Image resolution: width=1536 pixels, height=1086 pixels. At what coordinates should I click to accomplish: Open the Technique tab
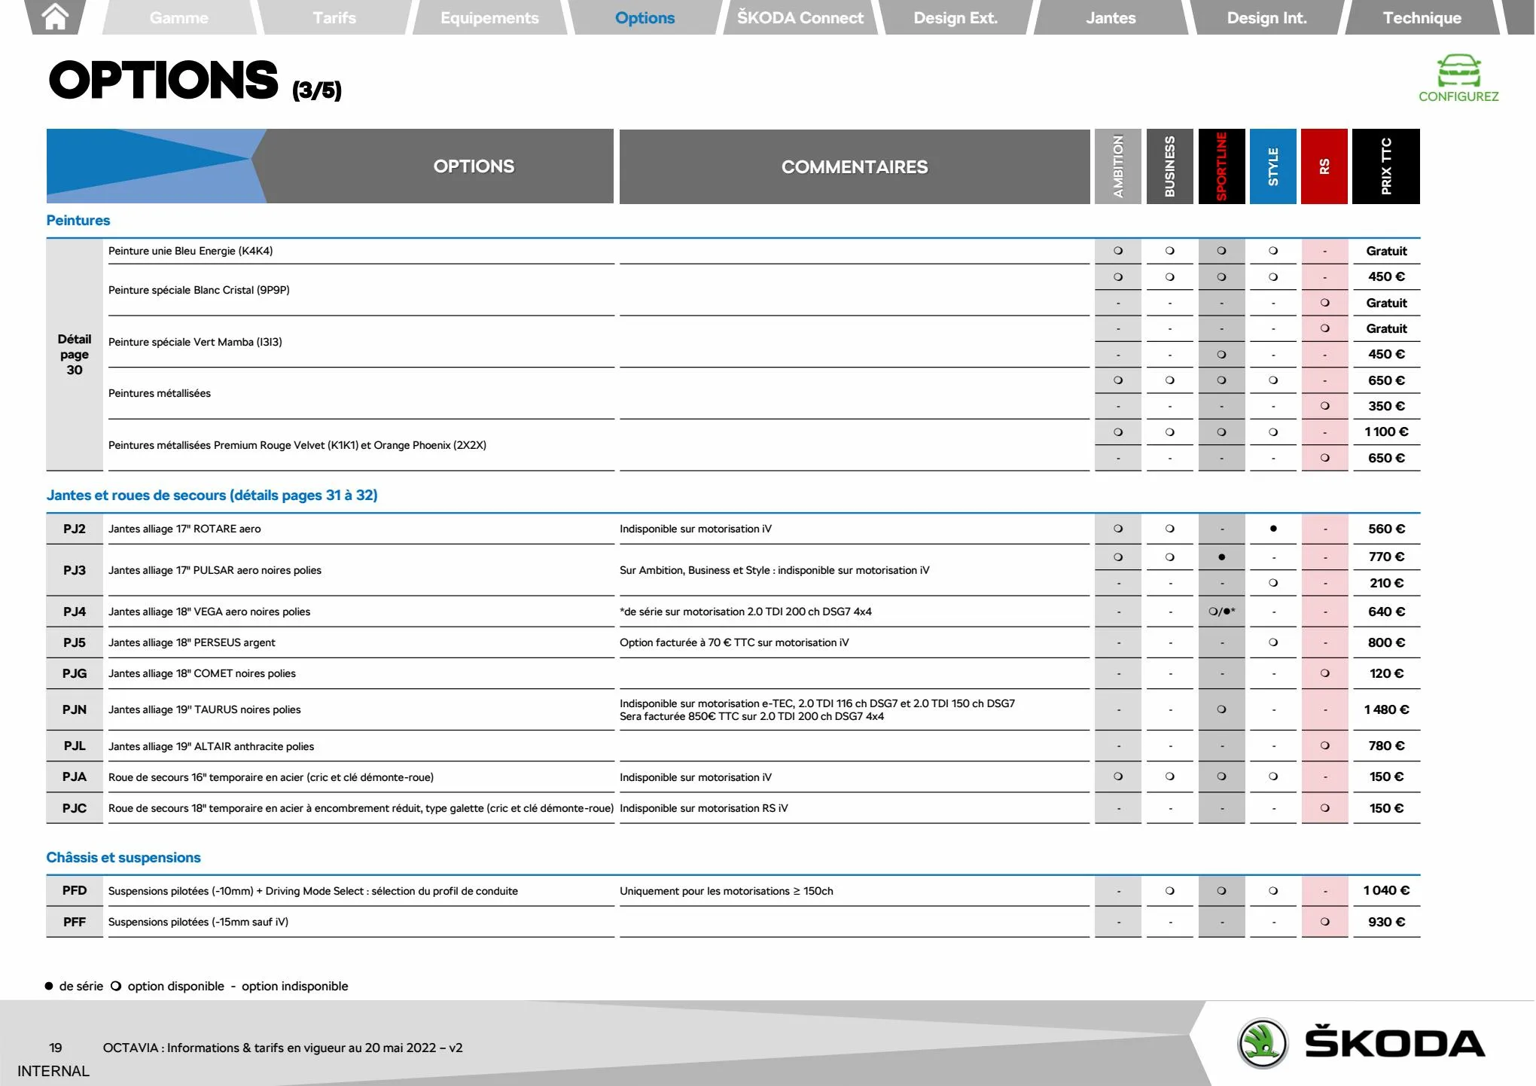tap(1422, 17)
